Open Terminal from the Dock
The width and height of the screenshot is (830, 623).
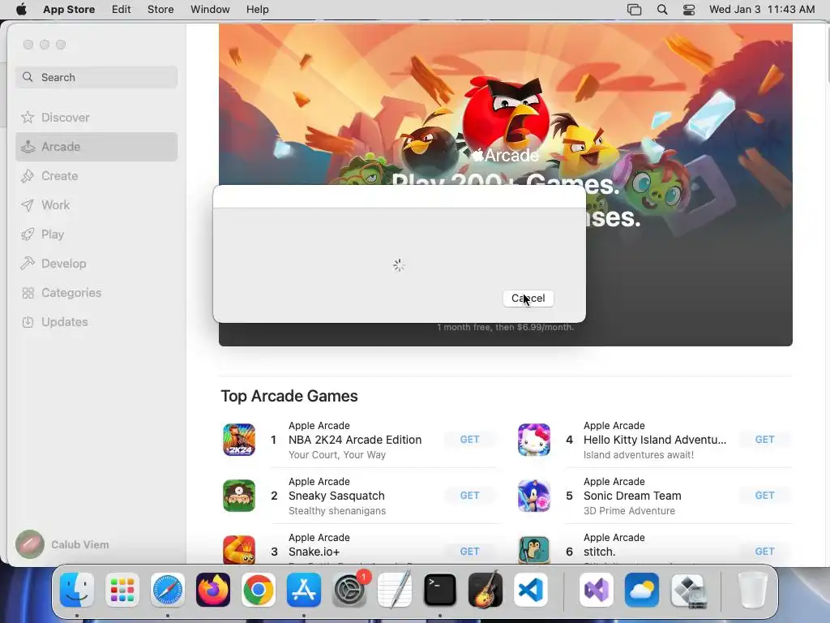440,590
